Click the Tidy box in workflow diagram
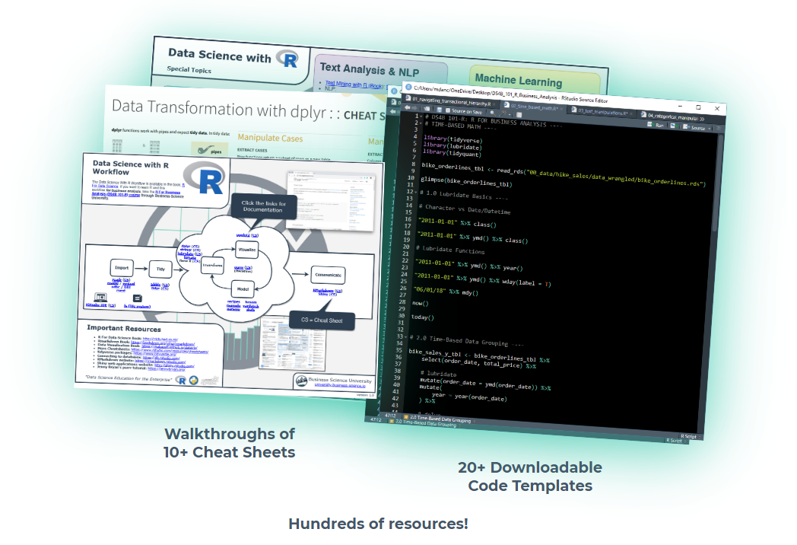 pyautogui.click(x=160, y=269)
